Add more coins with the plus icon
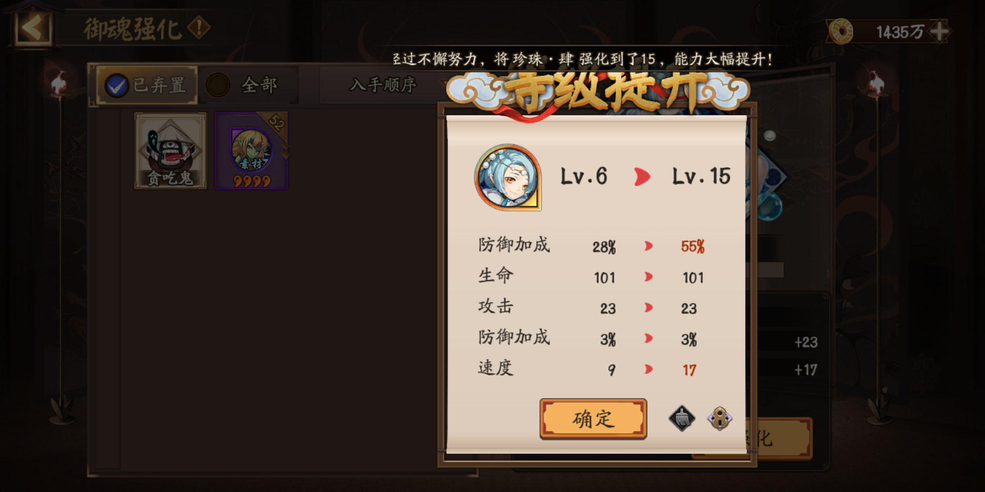This screenshot has width=985, height=492. point(939,31)
